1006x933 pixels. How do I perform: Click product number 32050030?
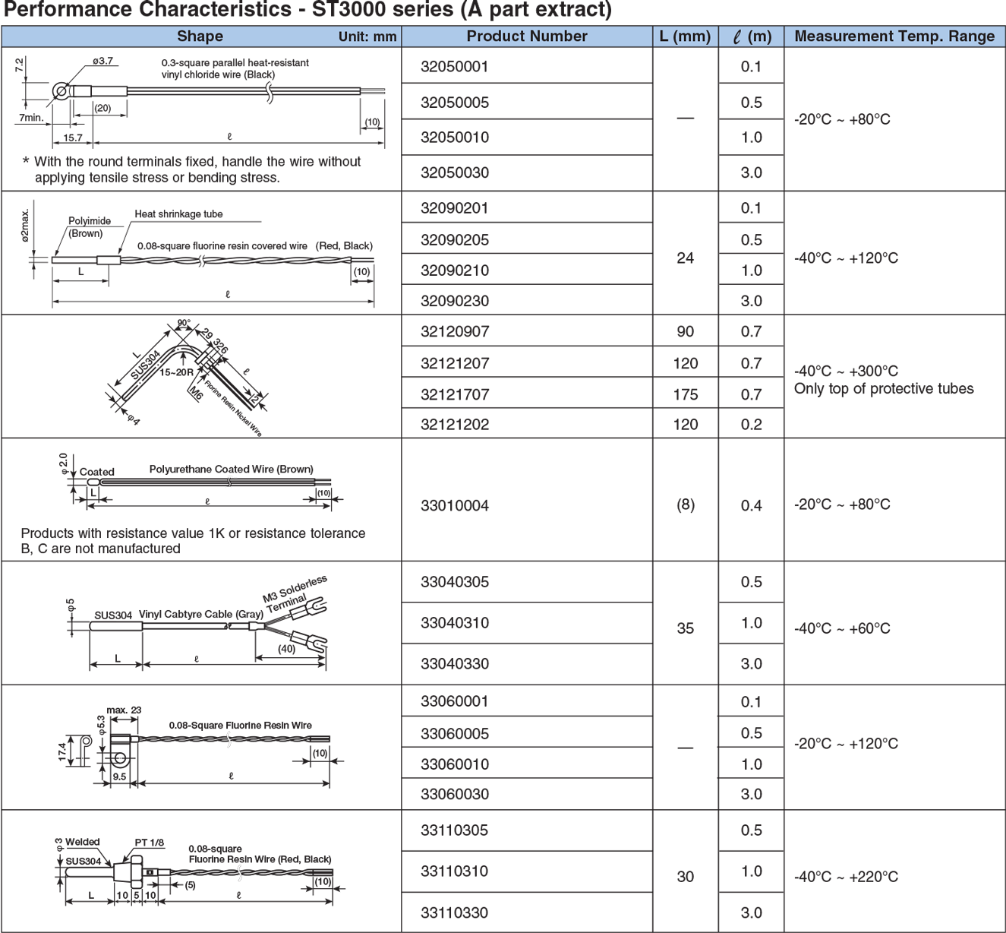pyautogui.click(x=455, y=172)
